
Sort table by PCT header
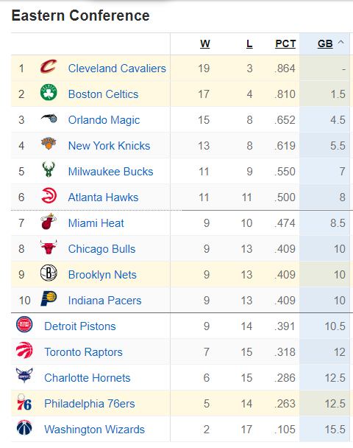[285, 43]
